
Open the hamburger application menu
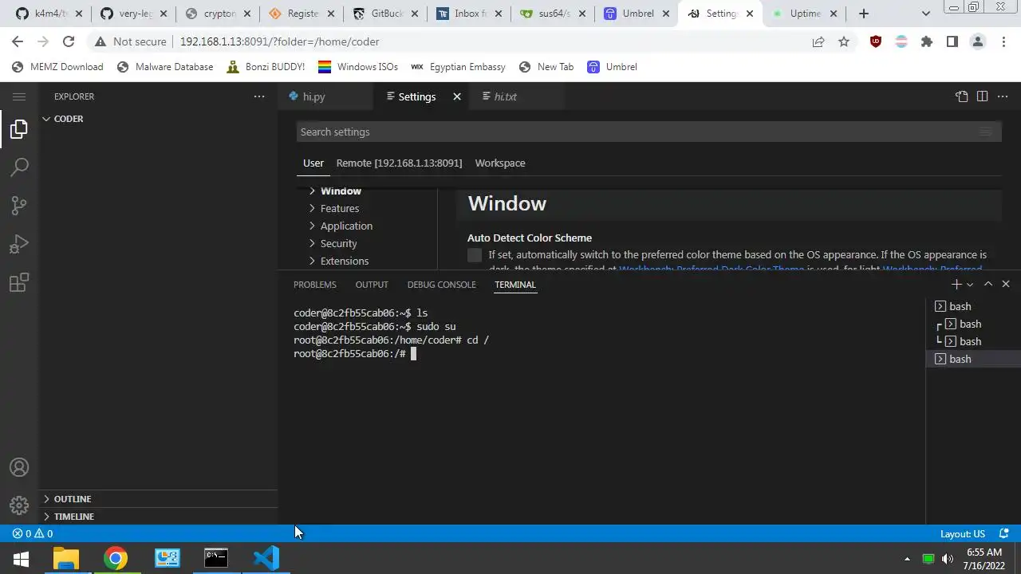[x=19, y=96]
